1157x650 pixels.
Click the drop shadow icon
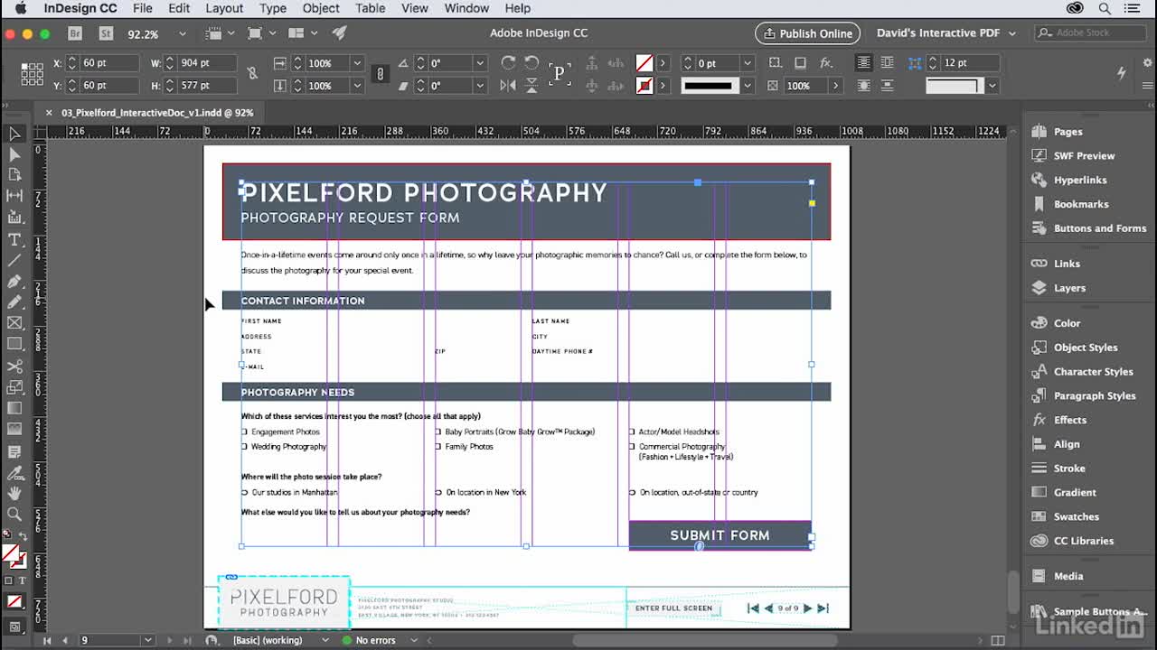tap(800, 63)
